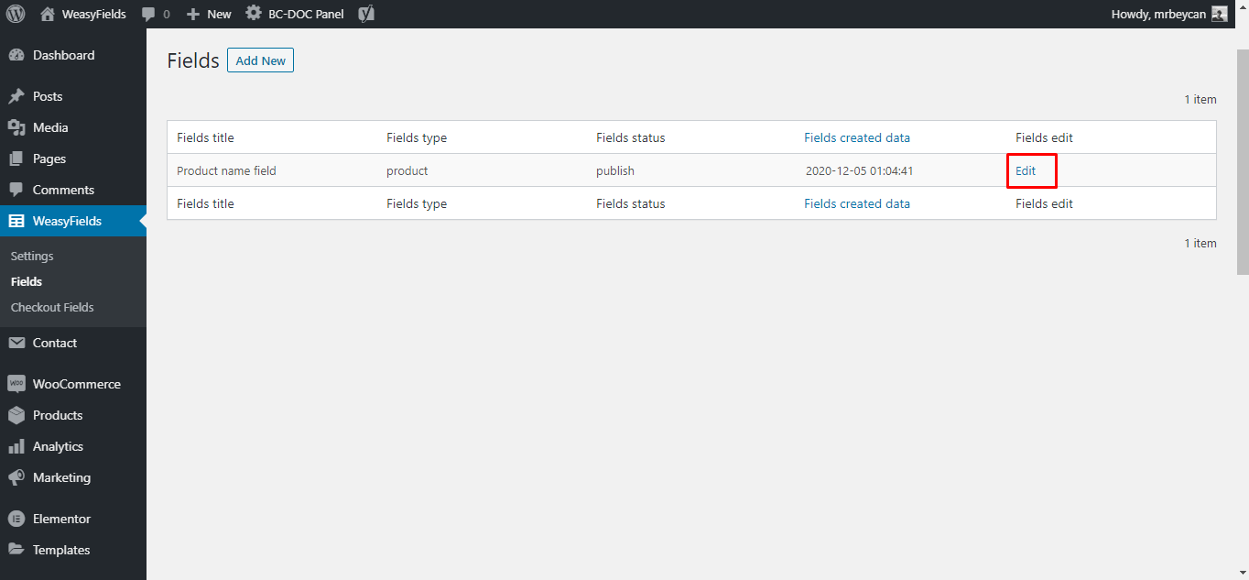Click the WordPress logo icon
1249x580 pixels.
[x=16, y=14]
